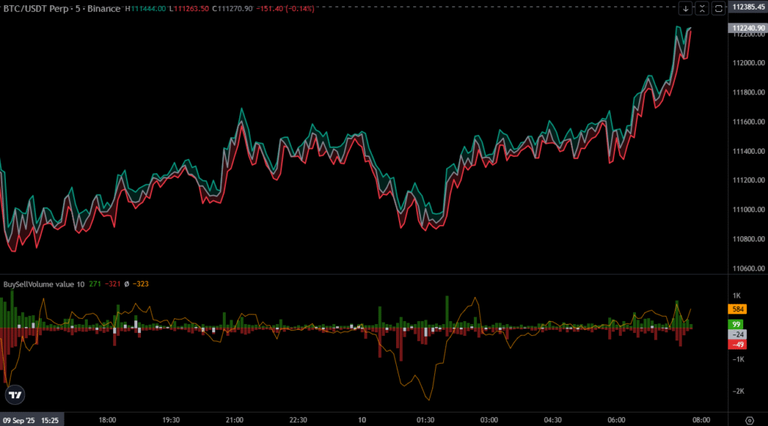Click the TradingView logo

[14, 394]
